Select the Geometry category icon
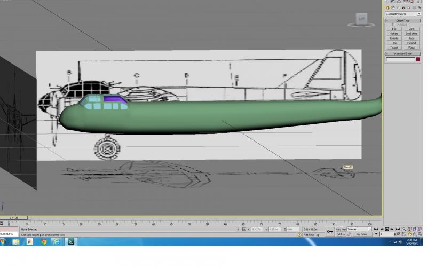 [388, 8]
